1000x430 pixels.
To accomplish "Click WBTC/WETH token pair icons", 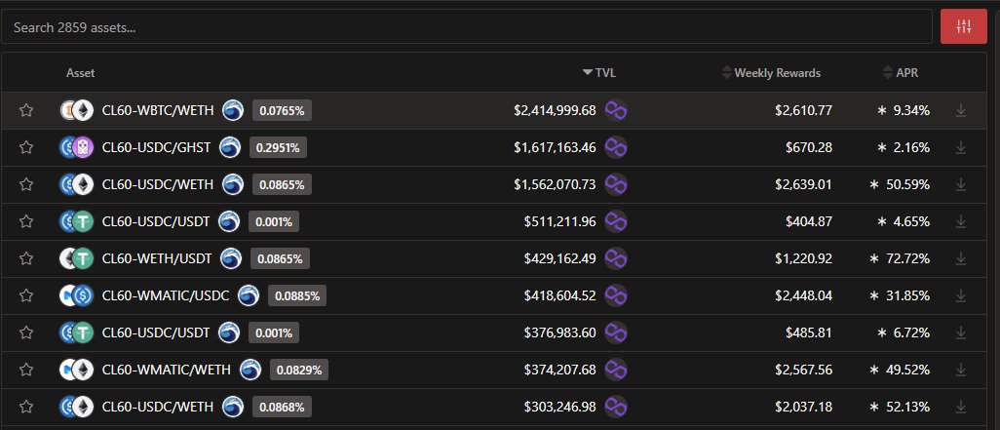I will (x=77, y=110).
